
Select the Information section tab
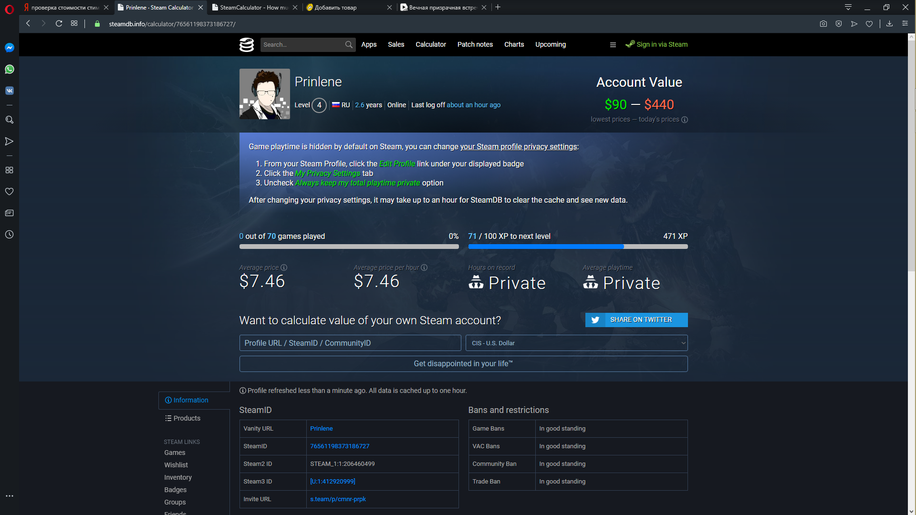pyautogui.click(x=194, y=400)
